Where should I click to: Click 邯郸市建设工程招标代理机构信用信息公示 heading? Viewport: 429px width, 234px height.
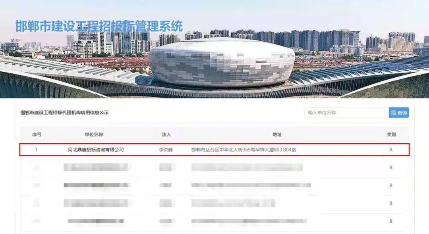64,113
